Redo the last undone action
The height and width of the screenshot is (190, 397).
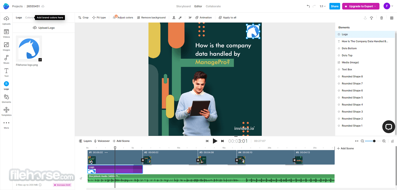pos(314,6)
